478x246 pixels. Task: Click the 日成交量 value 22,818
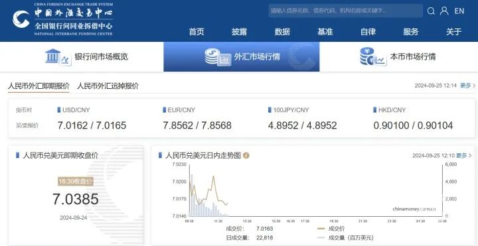[265, 238]
